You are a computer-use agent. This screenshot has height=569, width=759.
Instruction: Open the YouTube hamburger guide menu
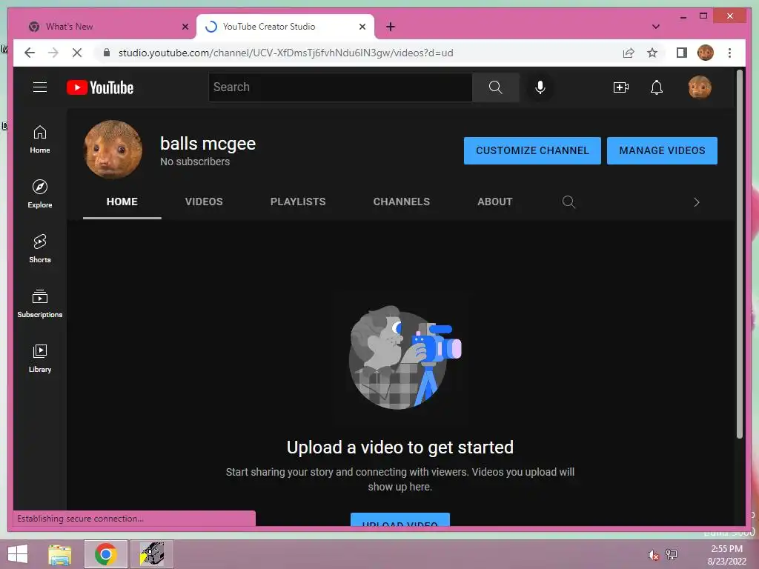pos(40,87)
